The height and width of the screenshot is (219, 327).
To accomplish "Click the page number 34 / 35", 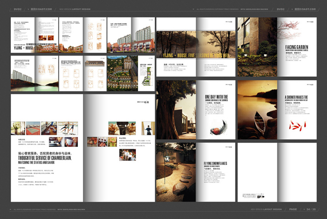I will tap(311, 209).
